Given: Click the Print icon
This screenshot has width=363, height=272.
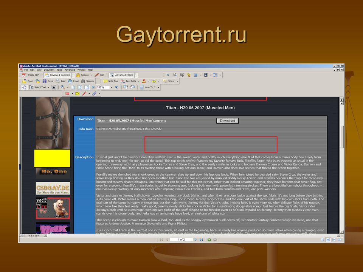Looking at the screenshot, I should (x=58, y=81).
